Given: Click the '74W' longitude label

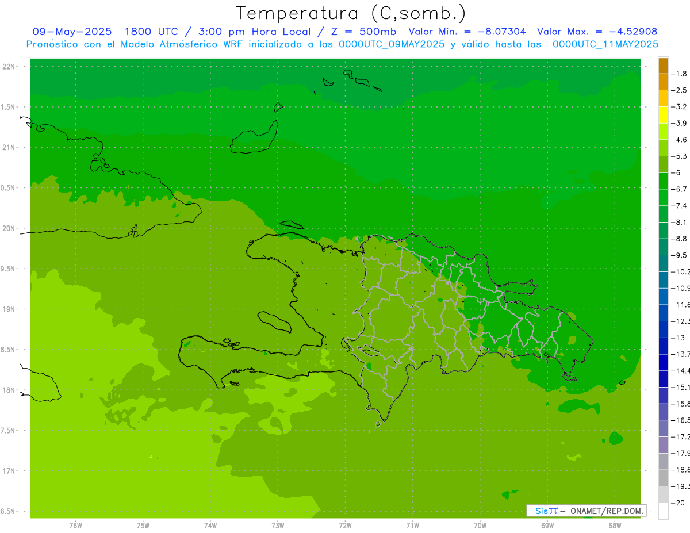Looking at the screenshot, I should [x=210, y=526].
